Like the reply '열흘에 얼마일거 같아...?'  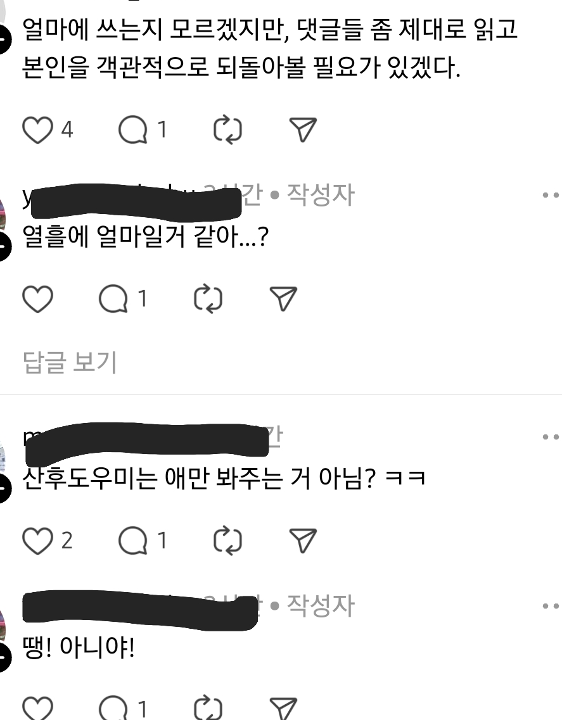[x=37, y=299]
